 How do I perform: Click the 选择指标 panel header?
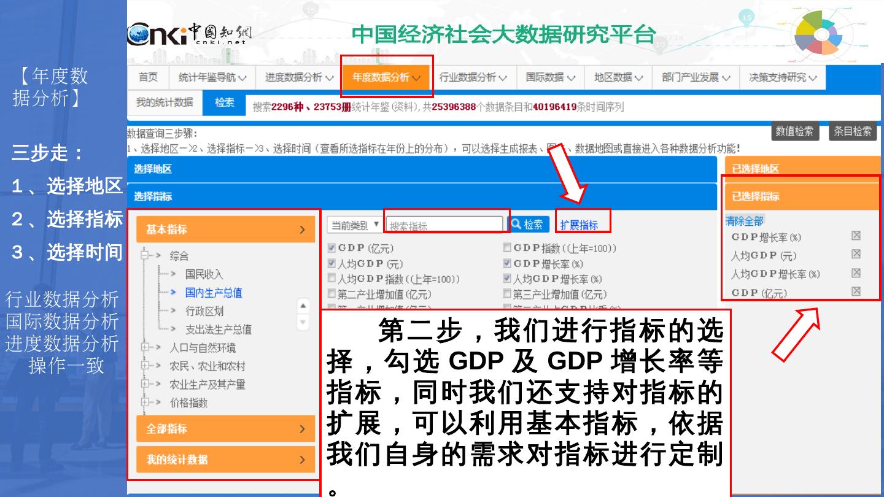[422, 196]
